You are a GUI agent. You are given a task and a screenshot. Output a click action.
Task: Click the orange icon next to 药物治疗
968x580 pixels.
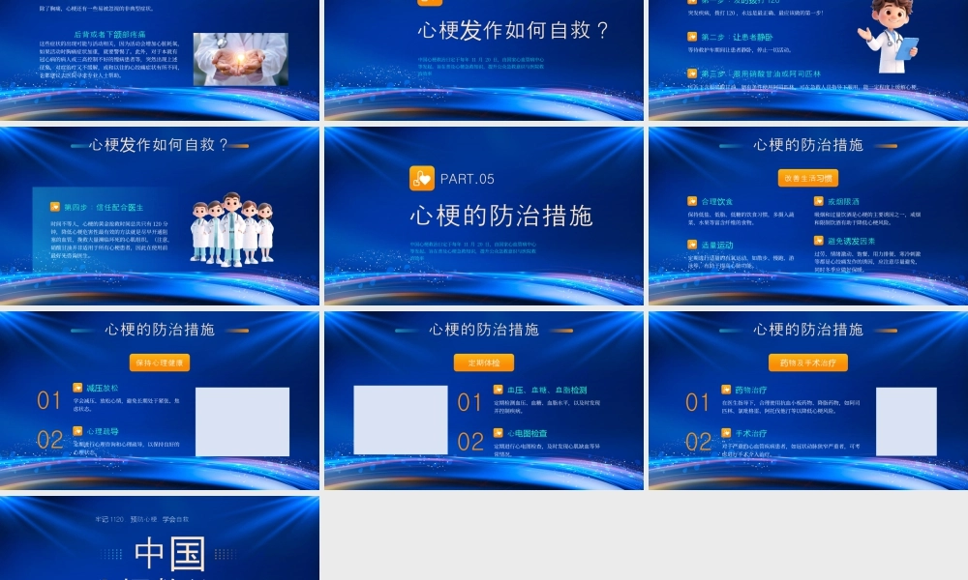click(x=726, y=390)
